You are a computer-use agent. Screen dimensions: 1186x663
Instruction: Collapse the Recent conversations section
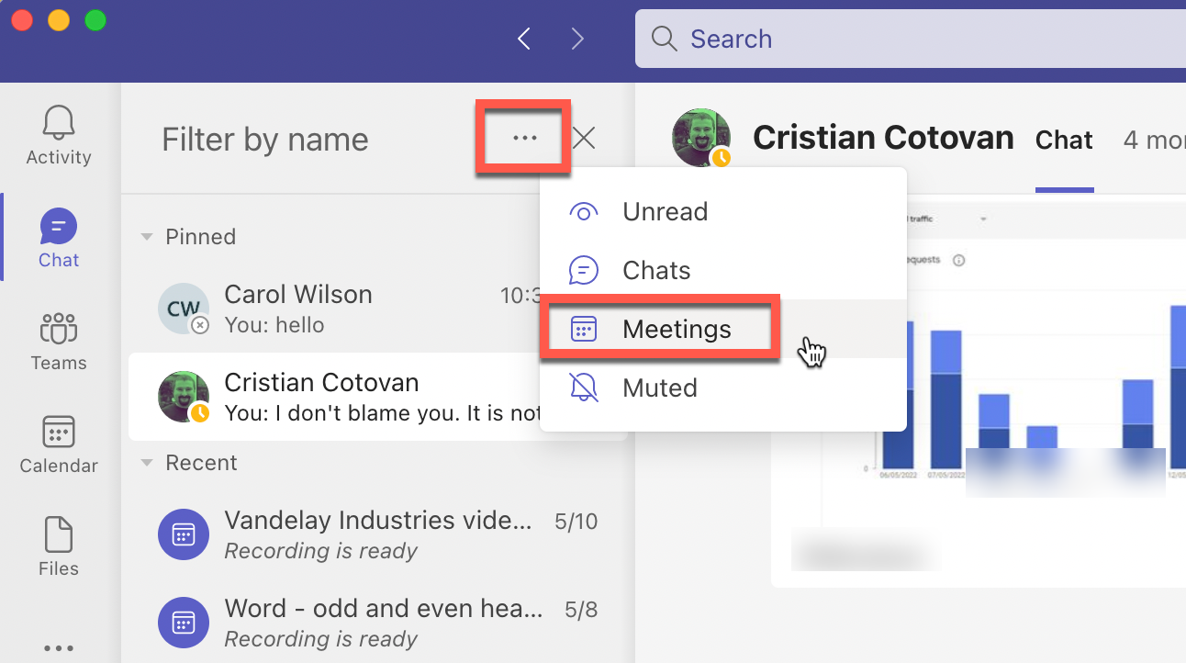(x=147, y=462)
